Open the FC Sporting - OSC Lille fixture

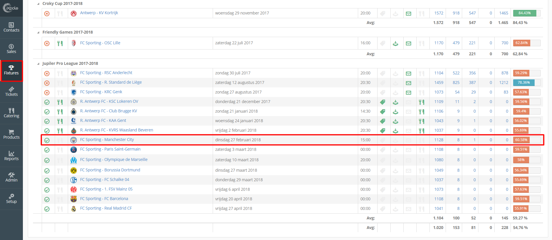100,43
